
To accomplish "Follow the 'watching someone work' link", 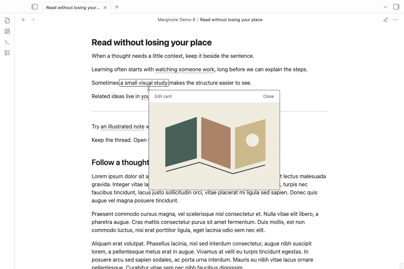I will [x=185, y=70].
